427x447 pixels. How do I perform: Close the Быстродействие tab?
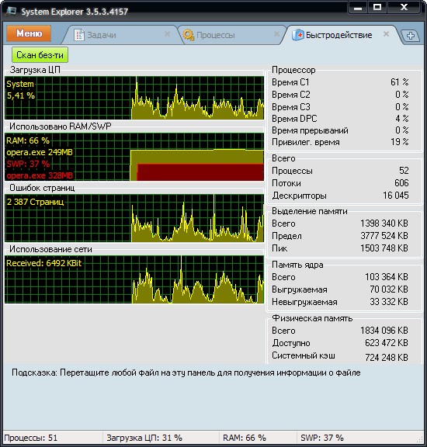386,34
